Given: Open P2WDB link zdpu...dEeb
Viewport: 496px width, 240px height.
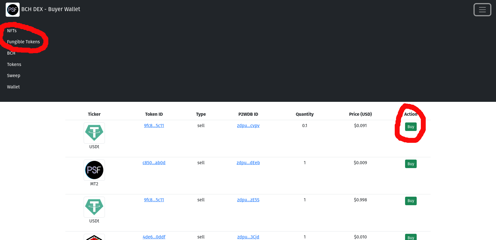Looking at the screenshot, I should coord(248,163).
